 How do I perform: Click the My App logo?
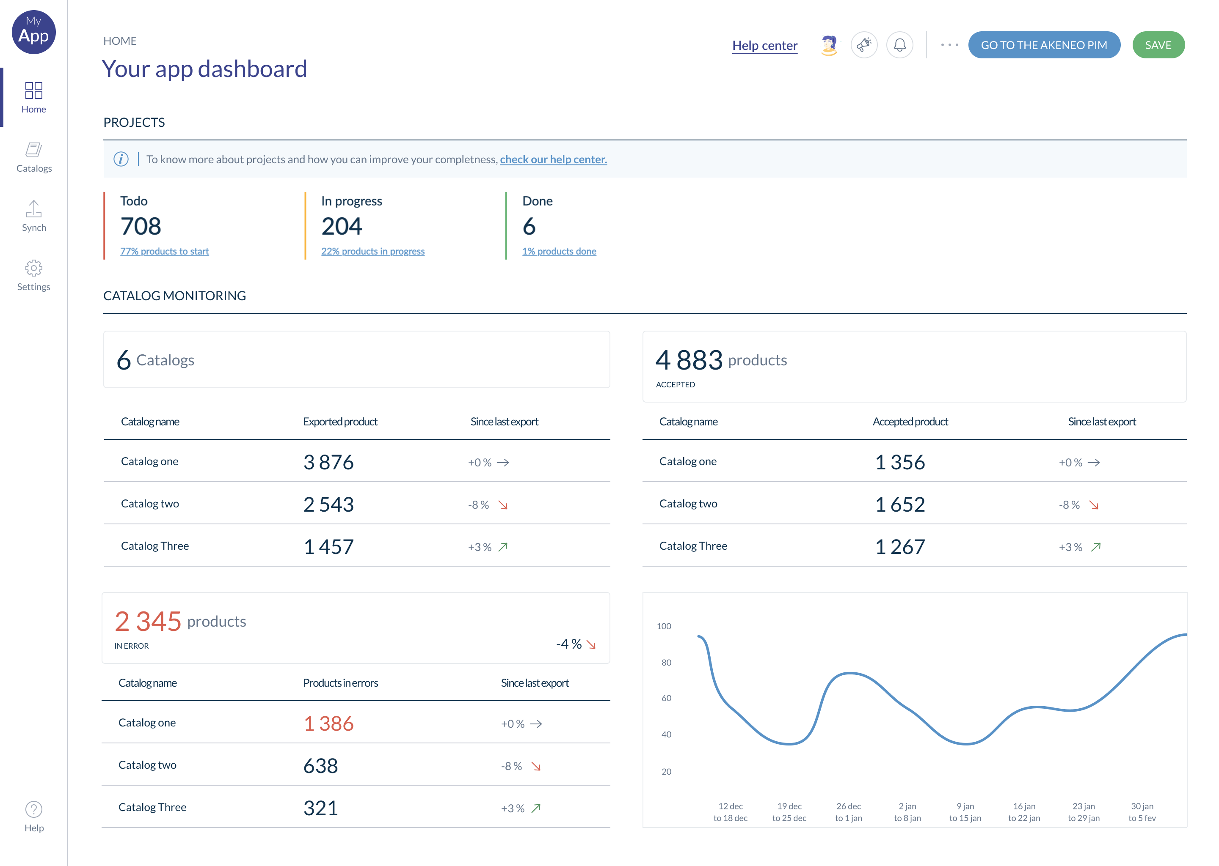[x=33, y=32]
